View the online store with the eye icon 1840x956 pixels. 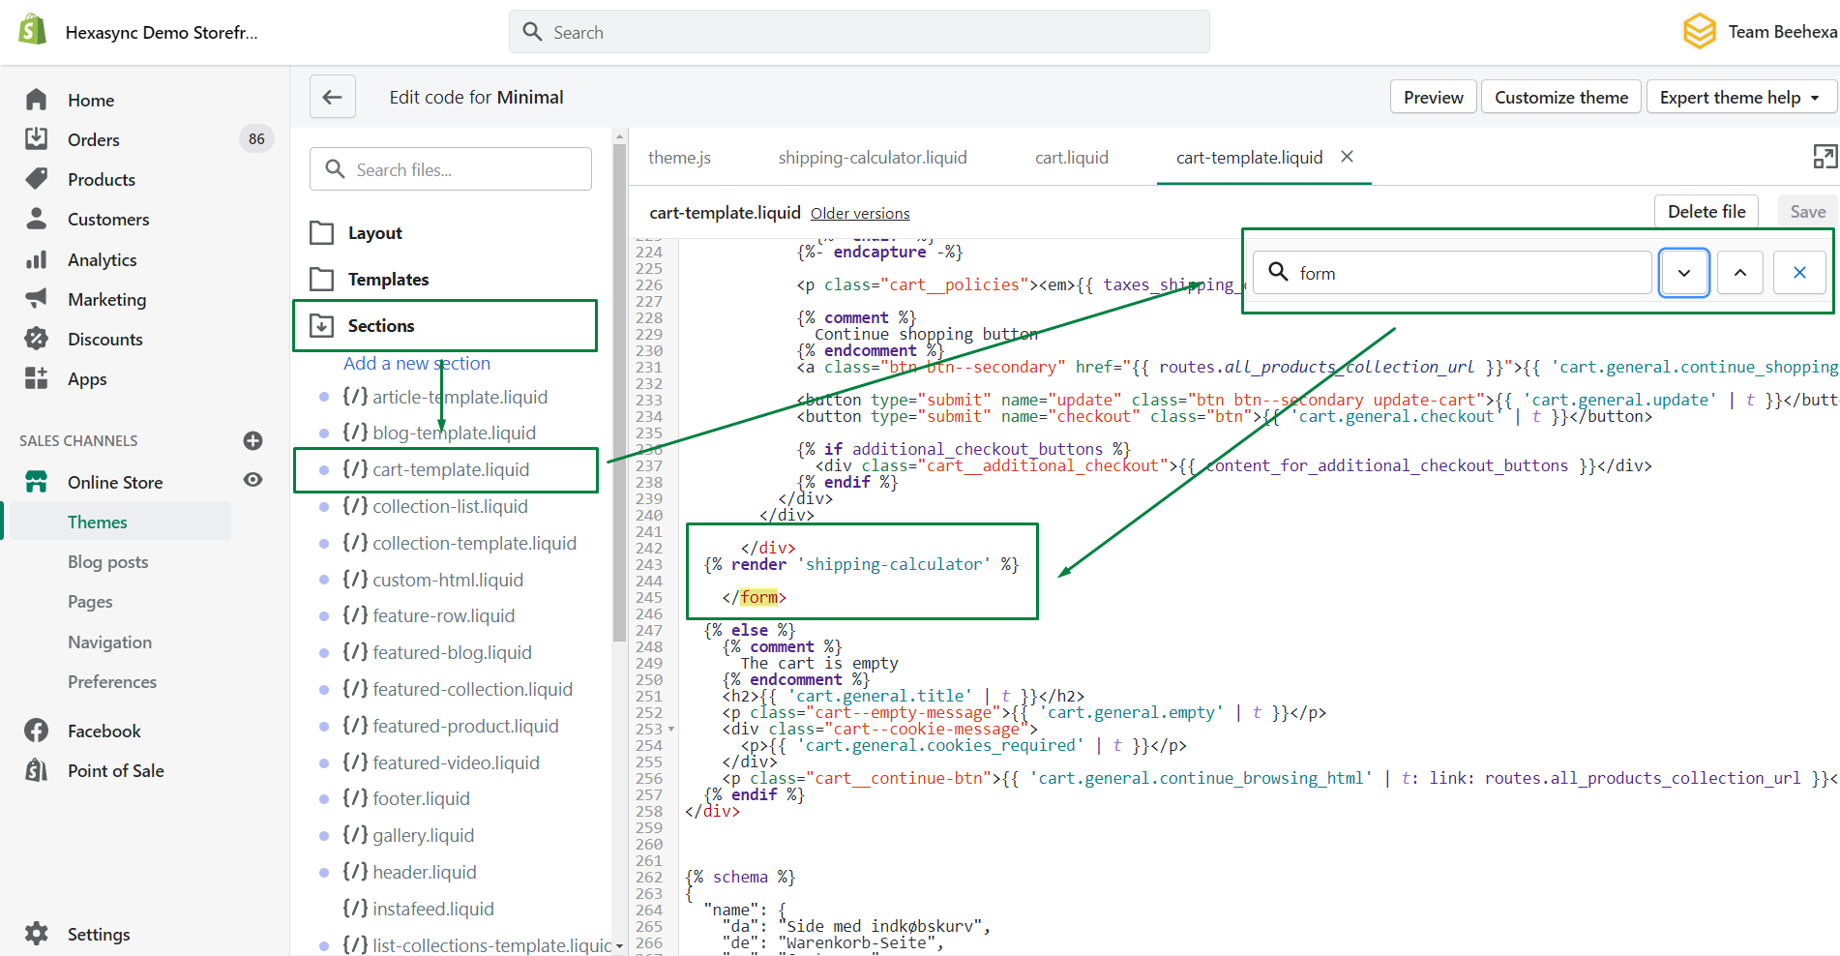click(252, 480)
